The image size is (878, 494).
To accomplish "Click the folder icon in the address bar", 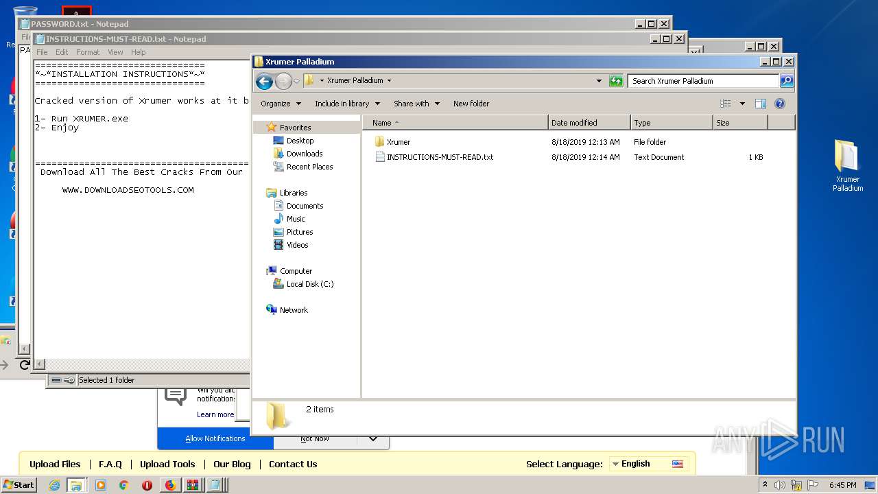I will [309, 80].
